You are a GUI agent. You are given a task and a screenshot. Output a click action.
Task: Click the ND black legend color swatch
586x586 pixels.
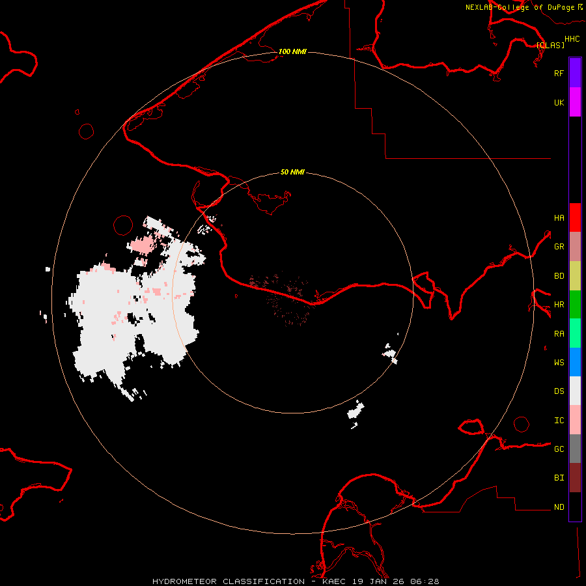(x=575, y=507)
